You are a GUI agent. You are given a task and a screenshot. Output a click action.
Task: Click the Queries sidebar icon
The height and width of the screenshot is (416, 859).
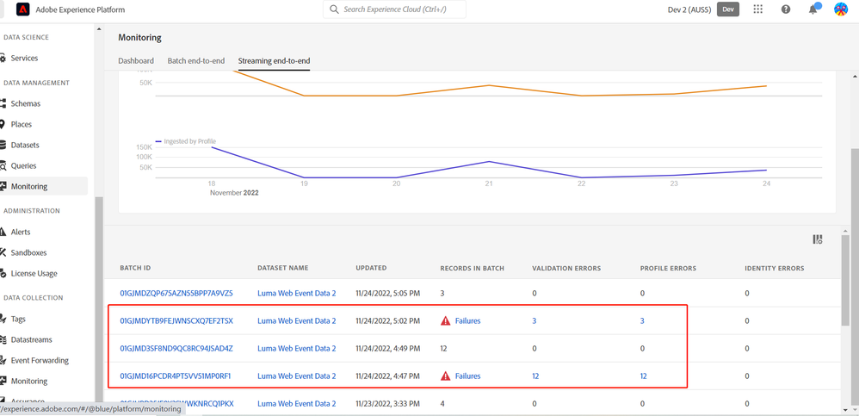[x=3, y=166]
